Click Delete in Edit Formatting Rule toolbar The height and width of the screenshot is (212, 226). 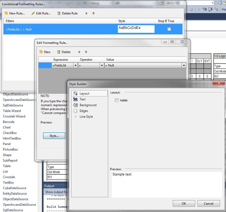point(64,52)
